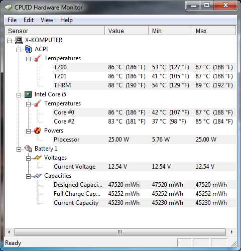Click the Powers flame icon
The image size is (241, 251).
pyautogui.click(x=38, y=131)
